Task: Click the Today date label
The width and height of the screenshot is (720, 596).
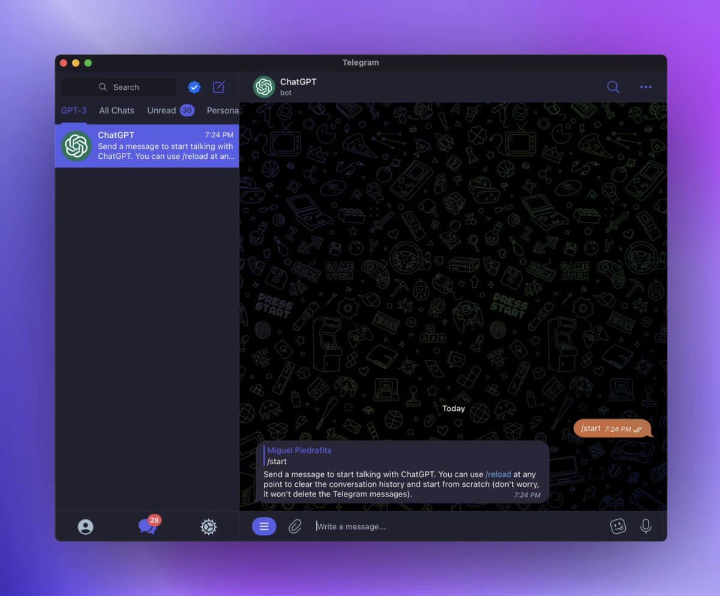Action: click(x=454, y=408)
